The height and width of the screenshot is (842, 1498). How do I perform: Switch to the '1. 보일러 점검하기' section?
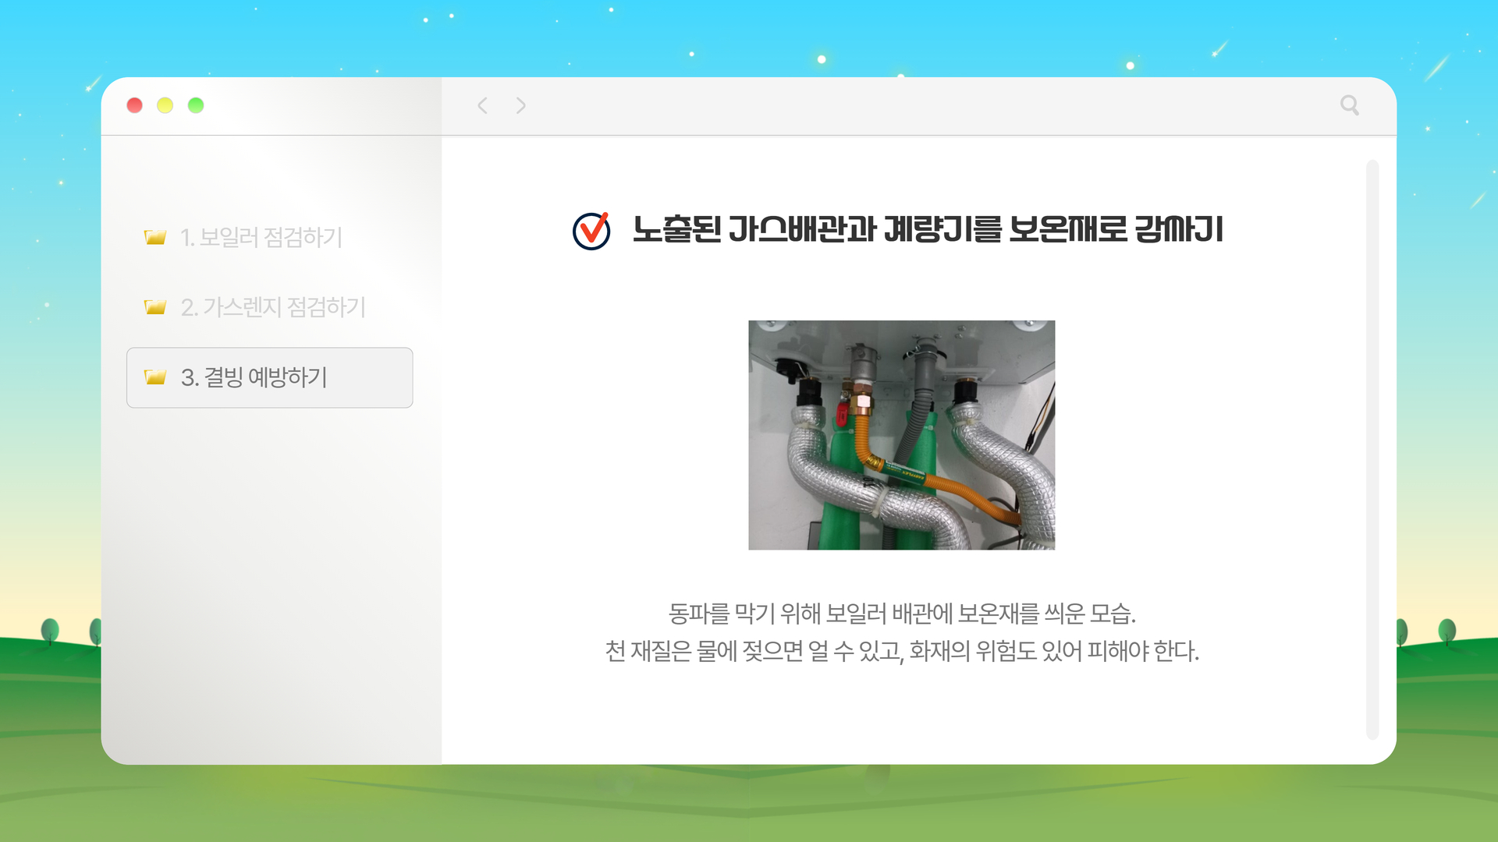click(x=261, y=238)
